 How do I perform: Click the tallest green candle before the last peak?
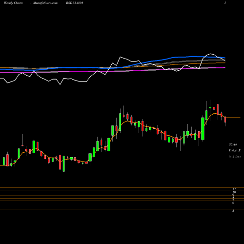pos(203,129)
